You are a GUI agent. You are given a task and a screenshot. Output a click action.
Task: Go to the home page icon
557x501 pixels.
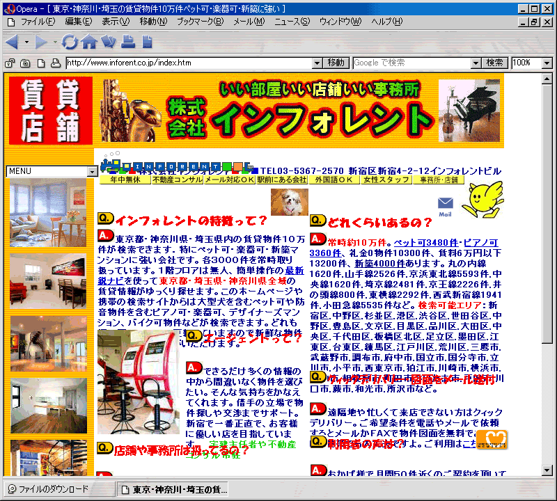click(89, 42)
